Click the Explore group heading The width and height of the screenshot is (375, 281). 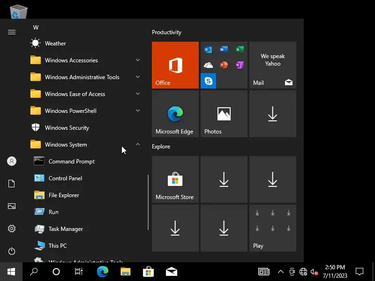161,147
